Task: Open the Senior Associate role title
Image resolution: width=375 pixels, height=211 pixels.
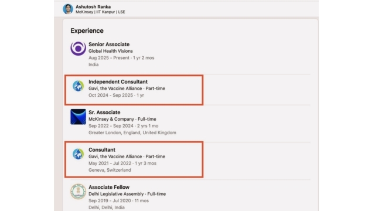Action: tap(109, 45)
